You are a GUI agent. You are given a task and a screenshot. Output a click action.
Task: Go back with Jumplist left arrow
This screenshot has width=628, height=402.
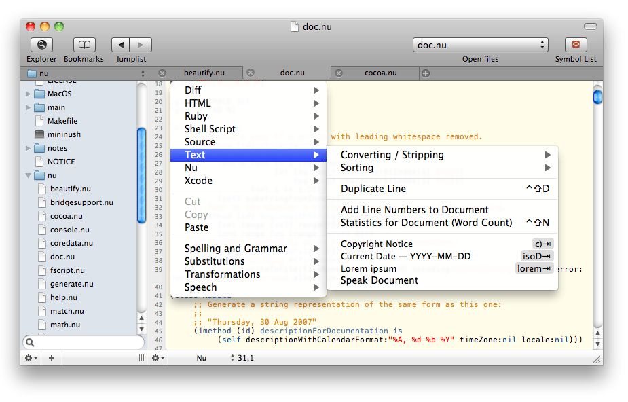point(121,45)
